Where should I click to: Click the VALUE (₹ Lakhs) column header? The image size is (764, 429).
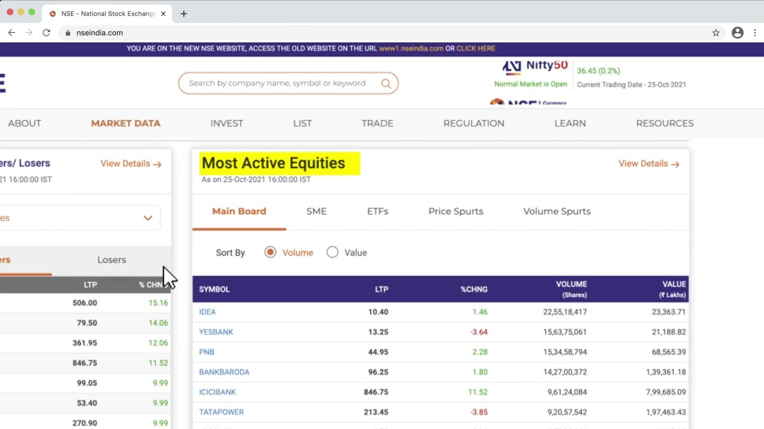[673, 289]
